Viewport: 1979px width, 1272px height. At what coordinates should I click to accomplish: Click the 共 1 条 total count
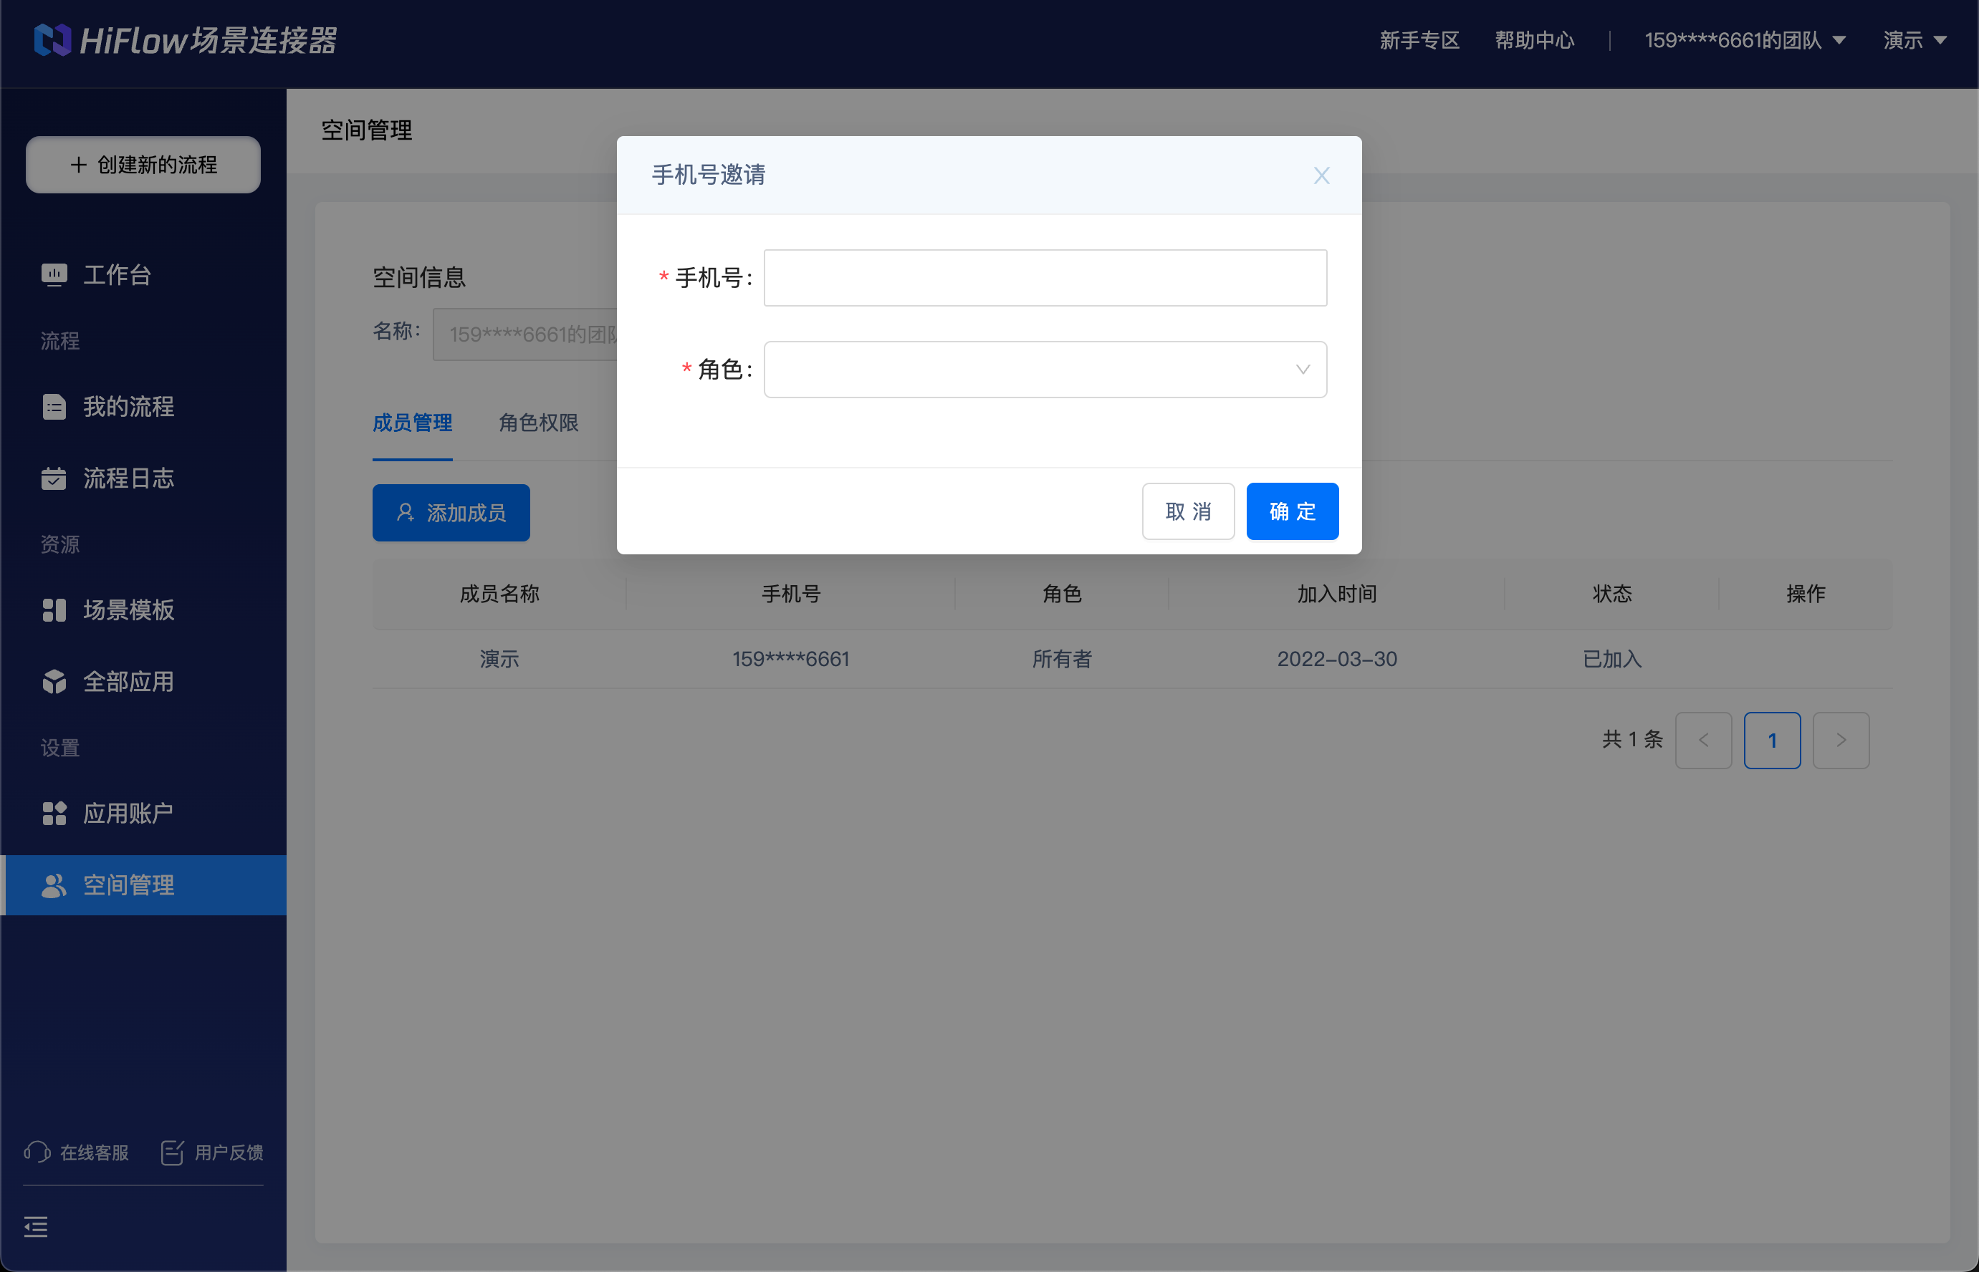point(1632,739)
